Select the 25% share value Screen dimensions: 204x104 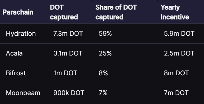(x=105, y=53)
